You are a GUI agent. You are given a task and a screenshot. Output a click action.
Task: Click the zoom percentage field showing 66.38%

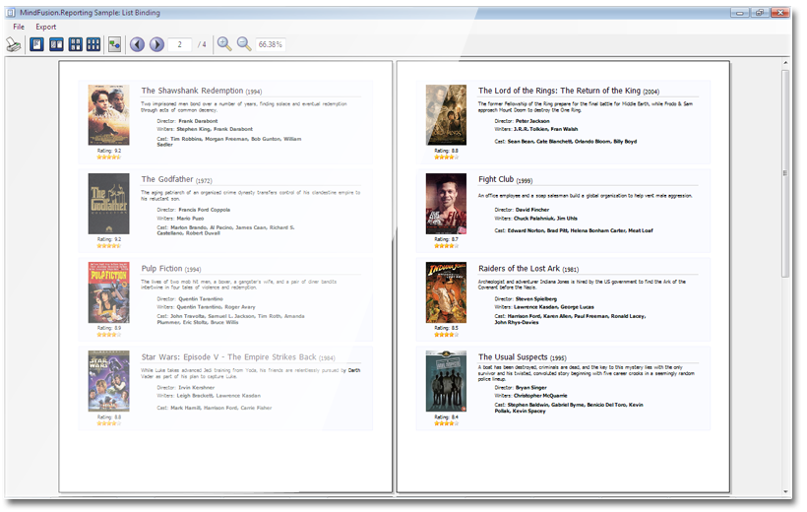tap(271, 45)
